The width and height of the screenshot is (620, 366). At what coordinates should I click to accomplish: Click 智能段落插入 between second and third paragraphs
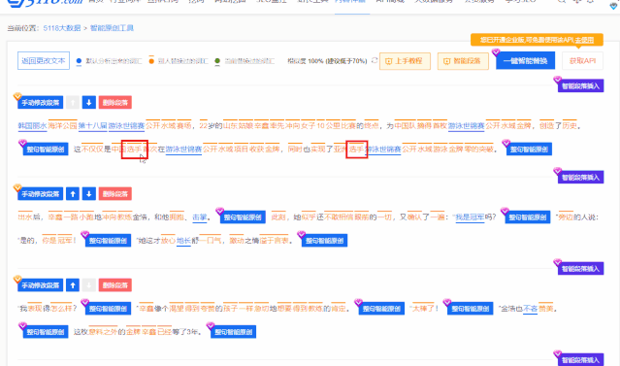580,269
